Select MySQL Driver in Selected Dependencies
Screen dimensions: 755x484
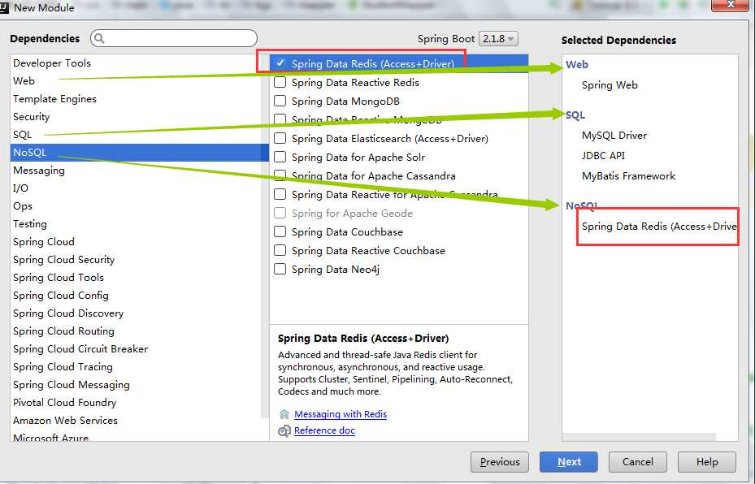(614, 136)
